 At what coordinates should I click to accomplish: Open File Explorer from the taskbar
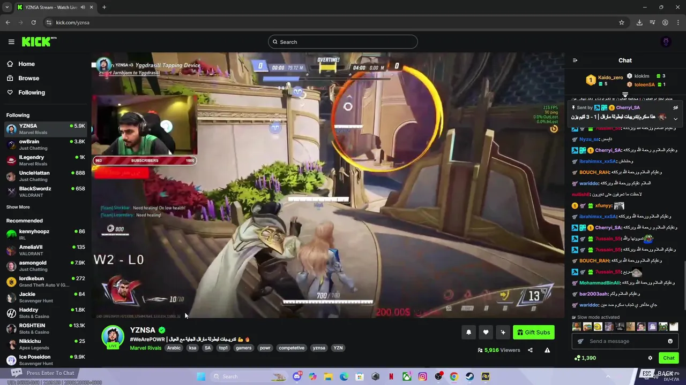point(328,376)
